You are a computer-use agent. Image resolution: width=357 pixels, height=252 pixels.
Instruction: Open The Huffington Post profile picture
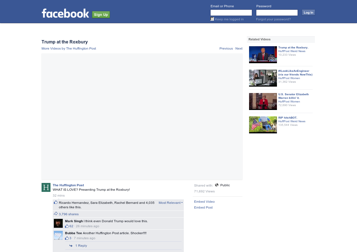[46, 187]
